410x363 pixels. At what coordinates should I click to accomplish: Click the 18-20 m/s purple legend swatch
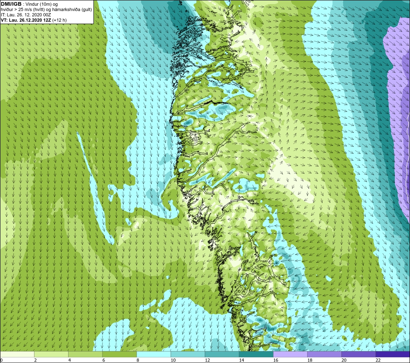pos(324,354)
